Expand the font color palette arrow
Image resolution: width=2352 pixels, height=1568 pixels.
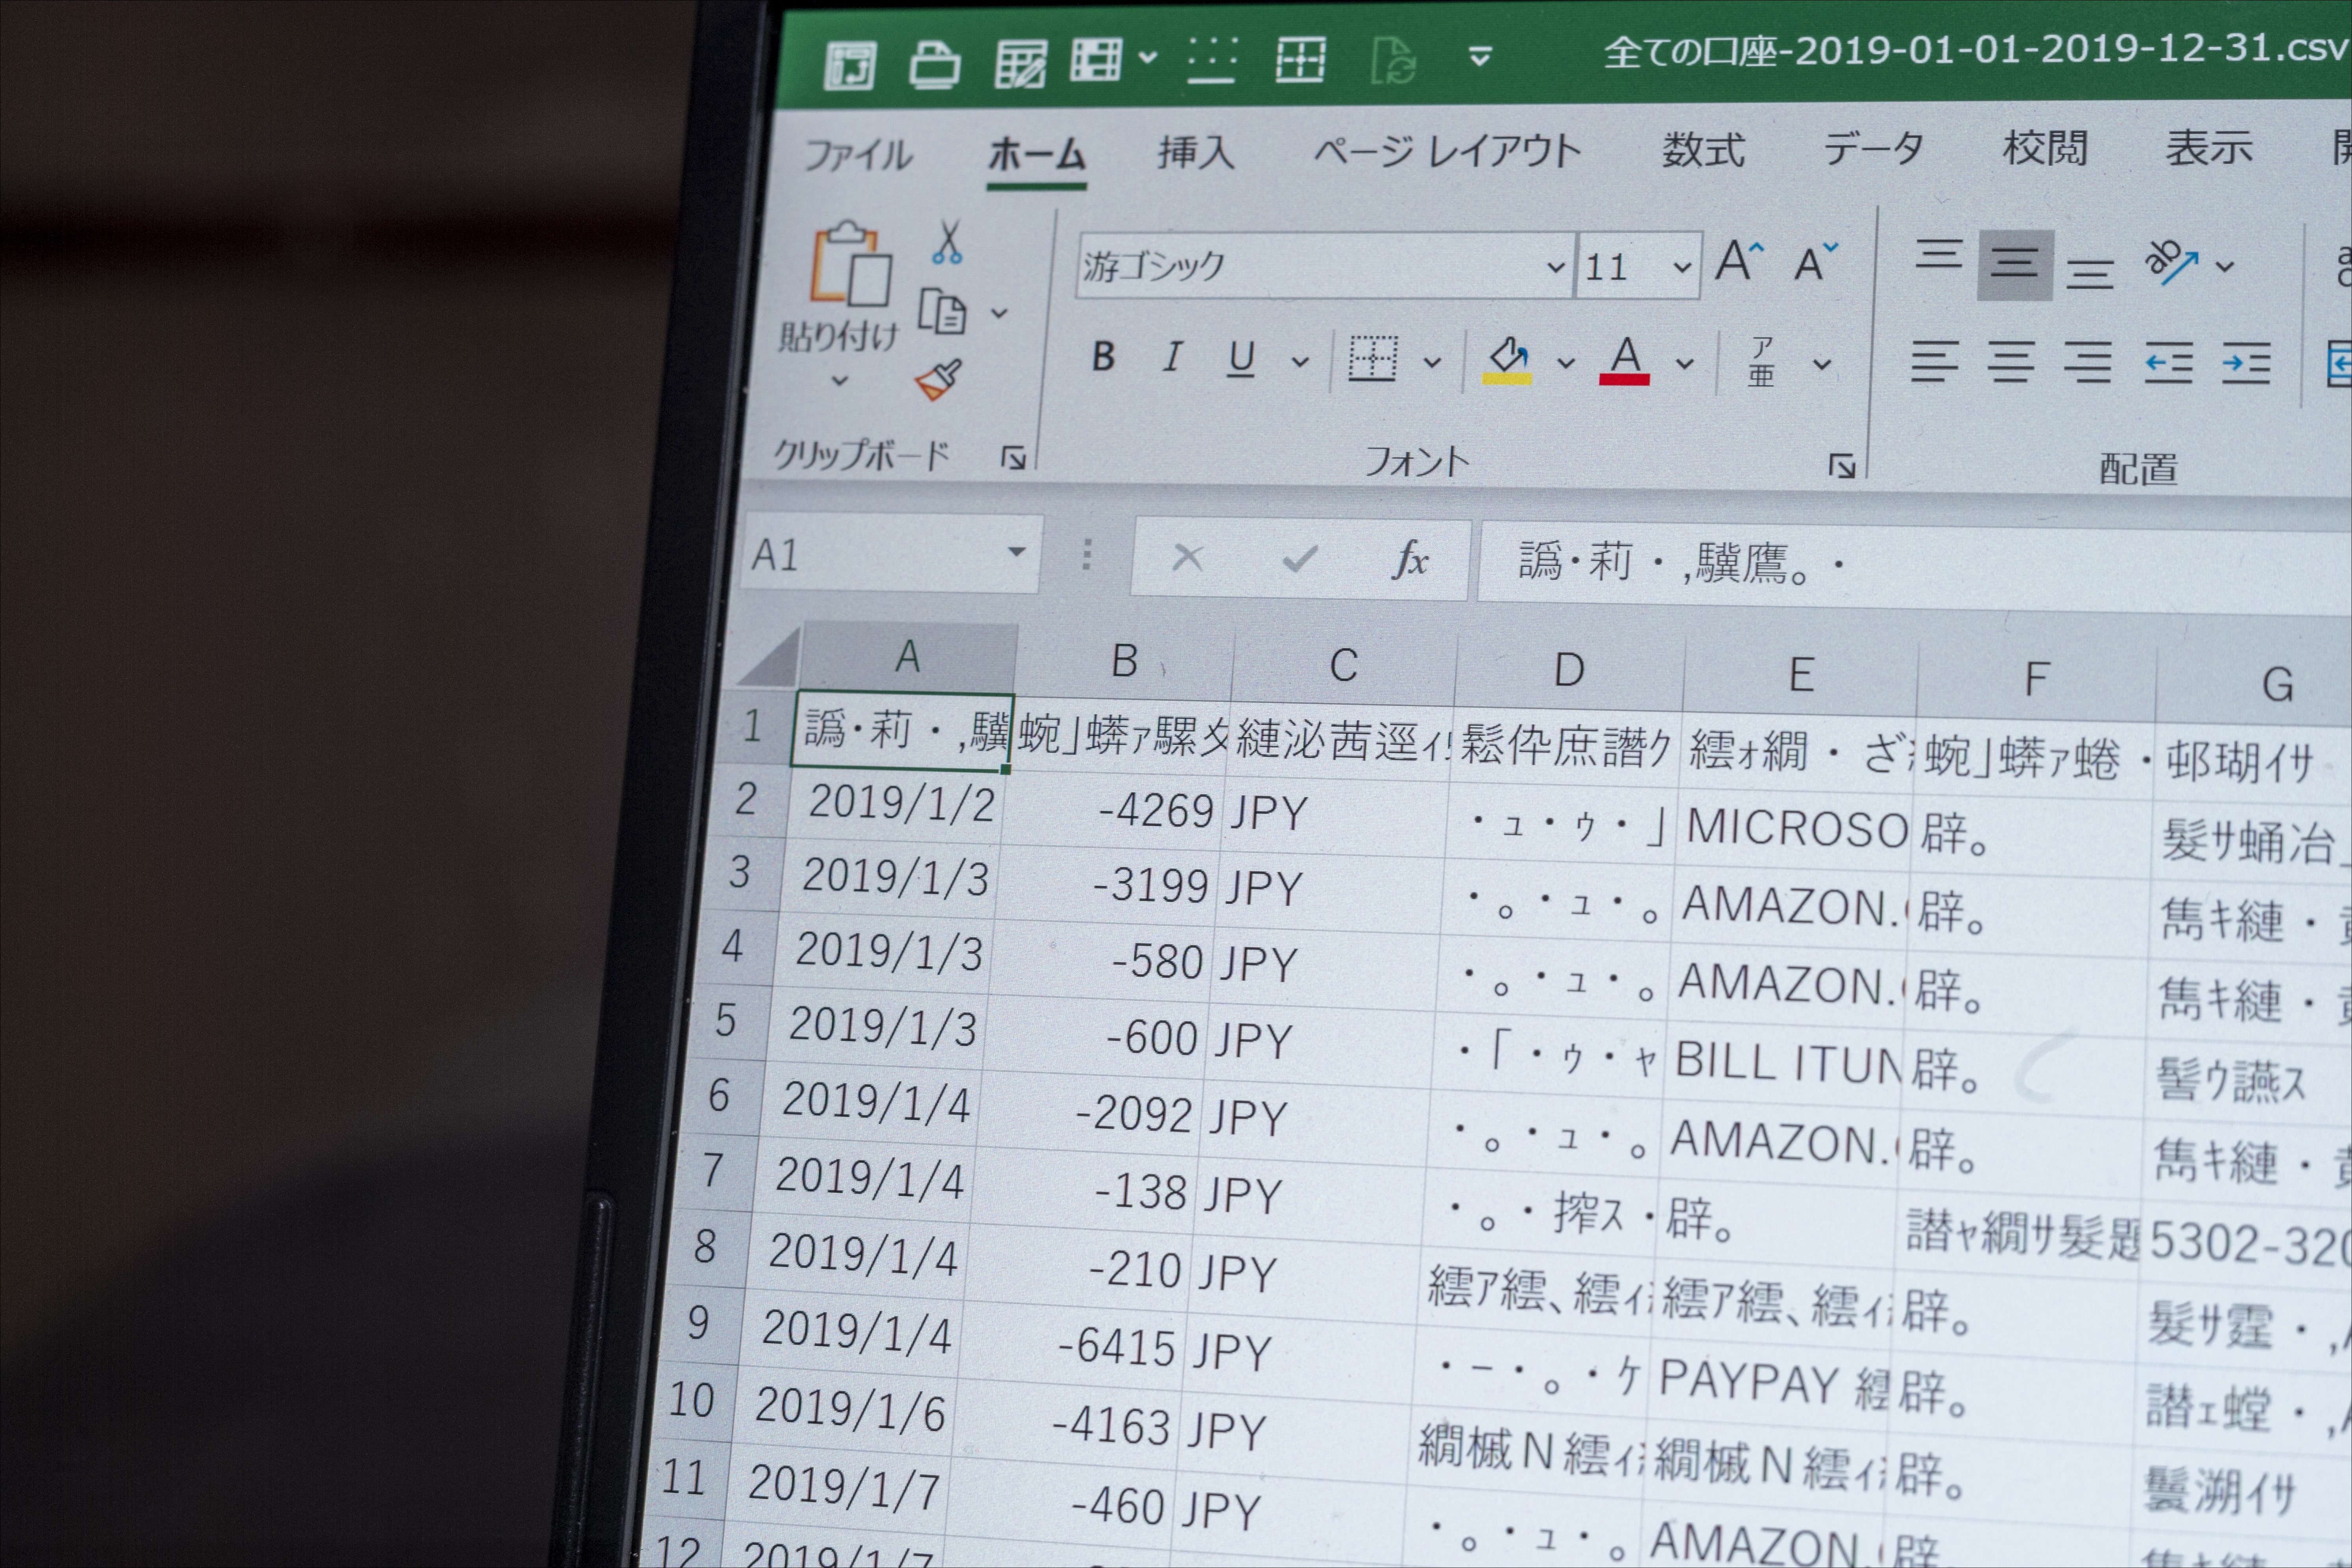click(1685, 363)
